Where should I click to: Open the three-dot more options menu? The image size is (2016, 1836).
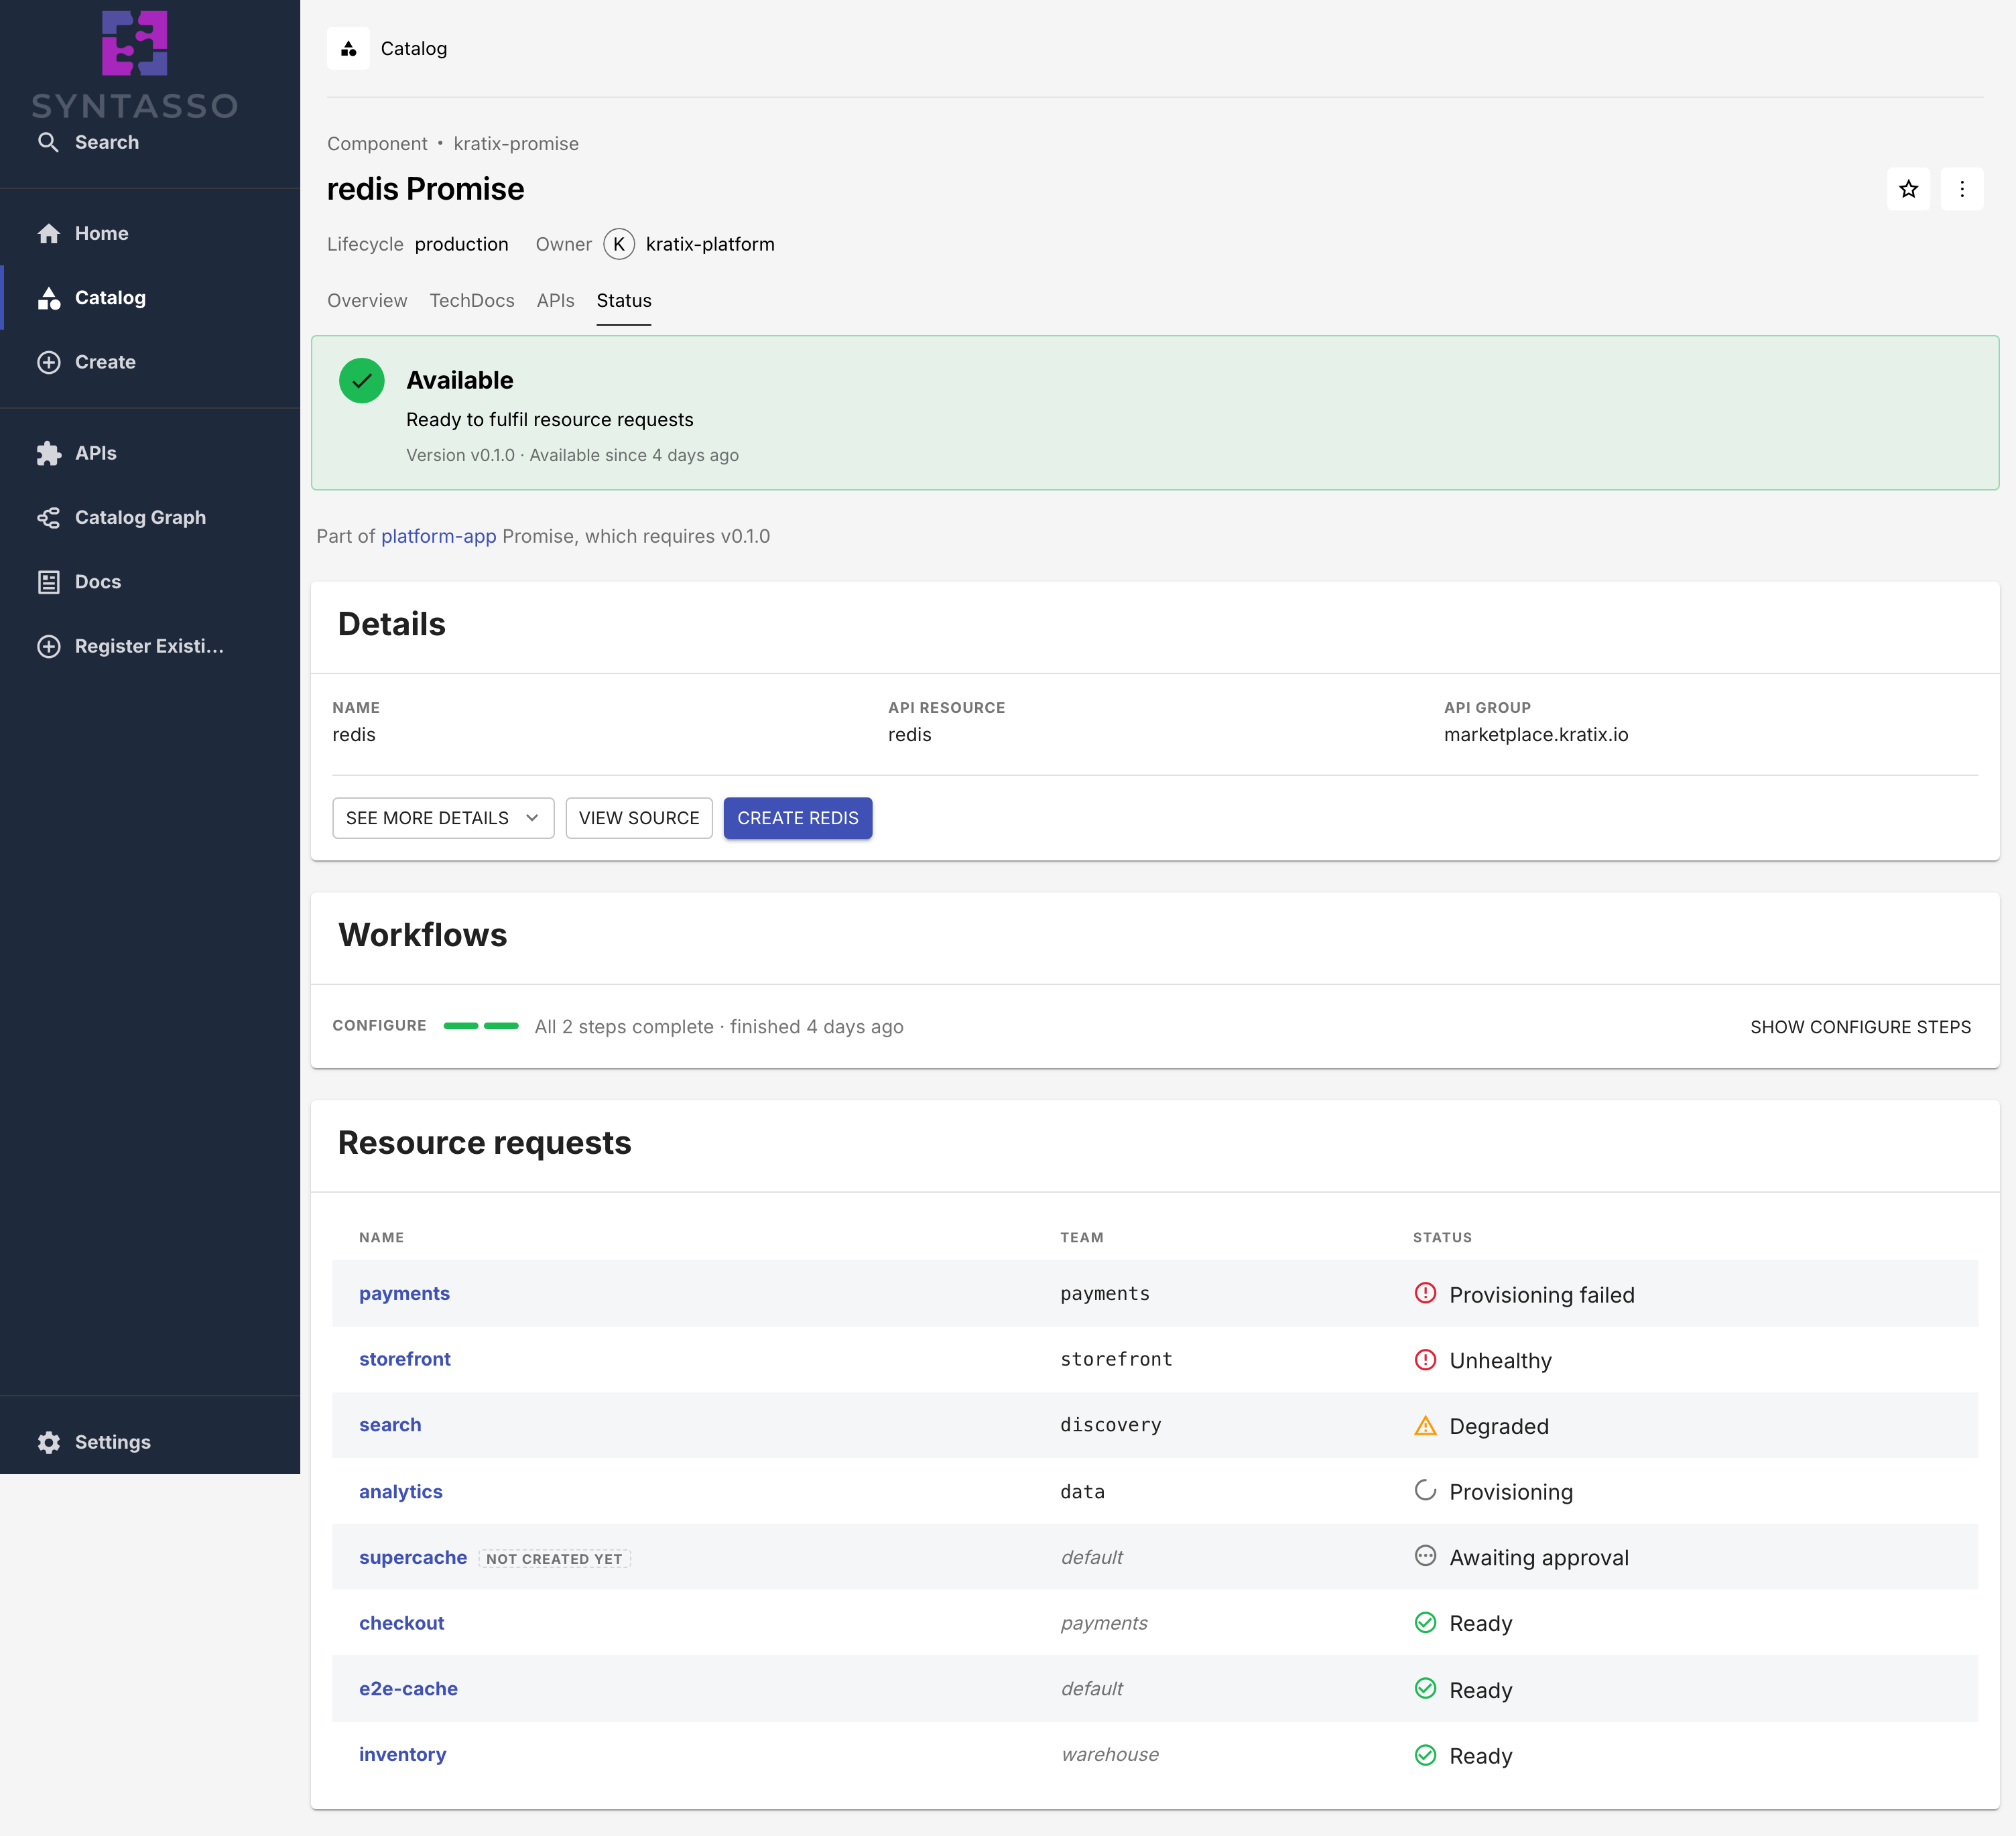[x=1962, y=189]
